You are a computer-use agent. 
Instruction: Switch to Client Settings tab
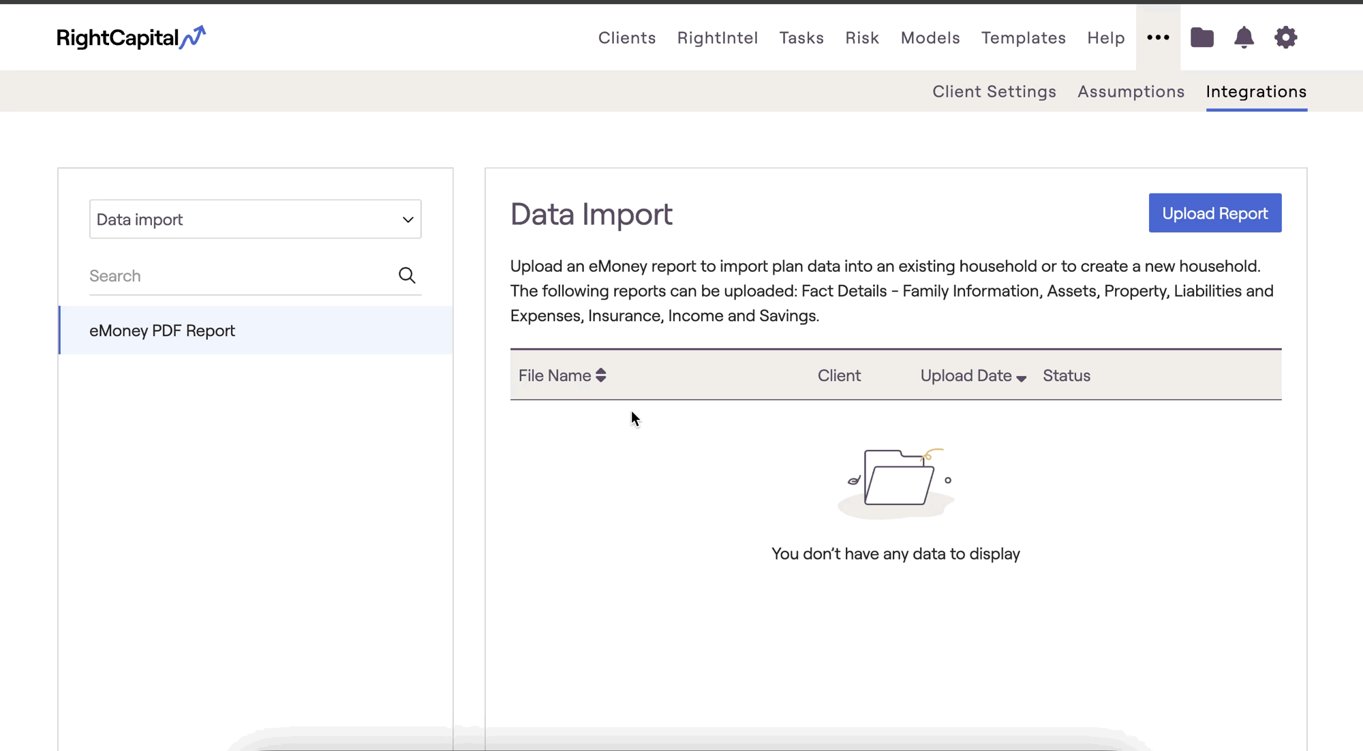[994, 91]
